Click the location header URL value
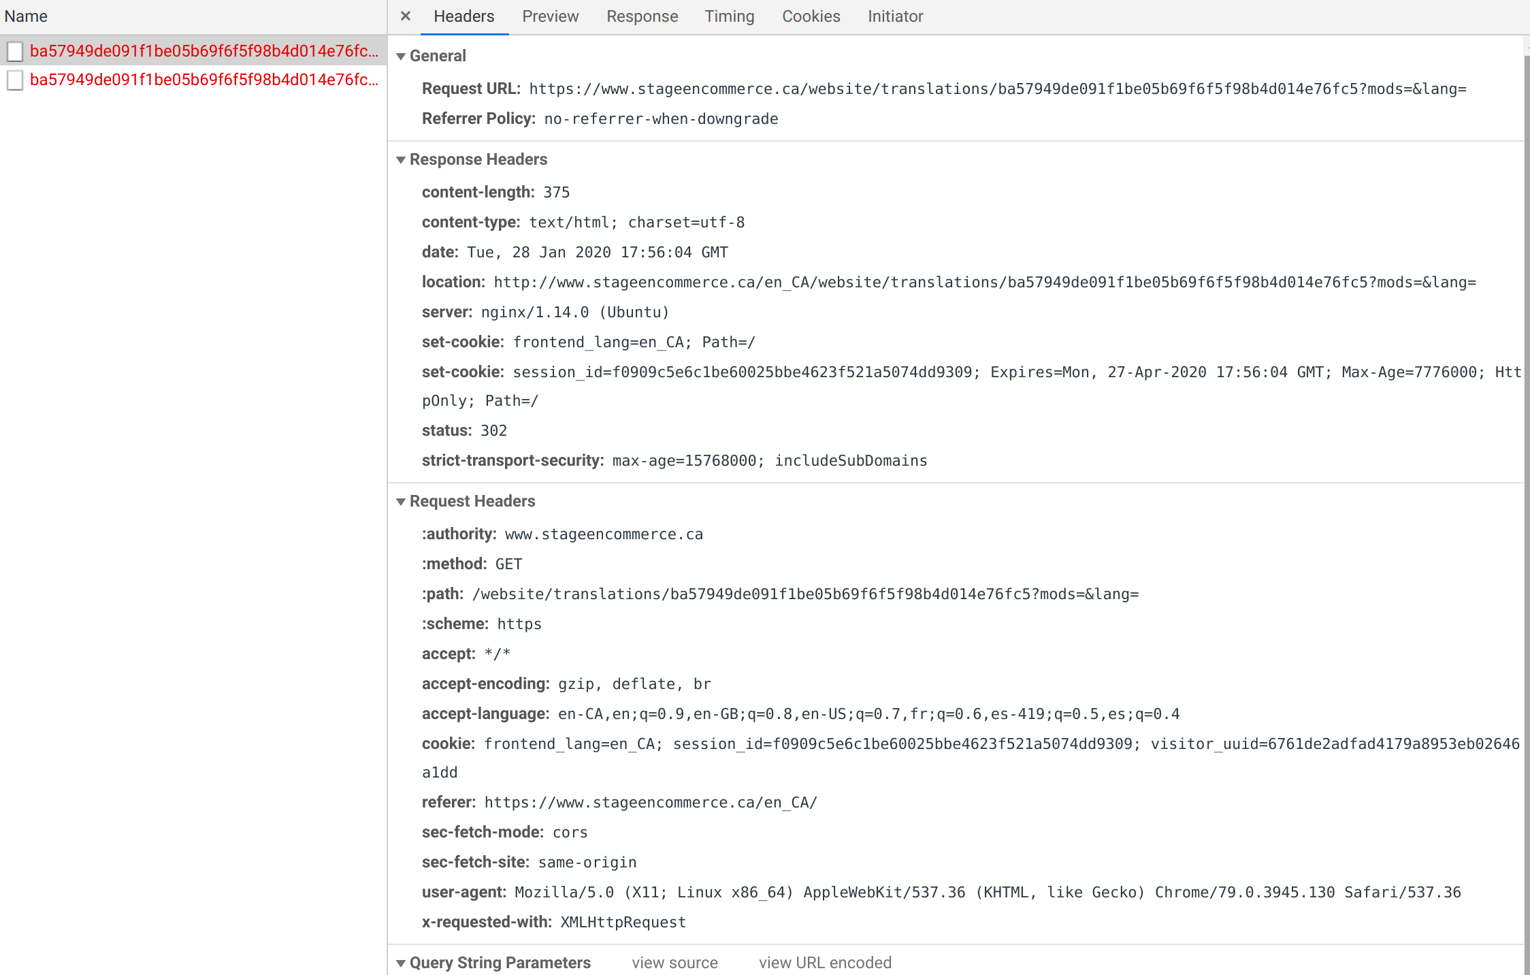Screen dimensions: 1530x975 pos(985,283)
